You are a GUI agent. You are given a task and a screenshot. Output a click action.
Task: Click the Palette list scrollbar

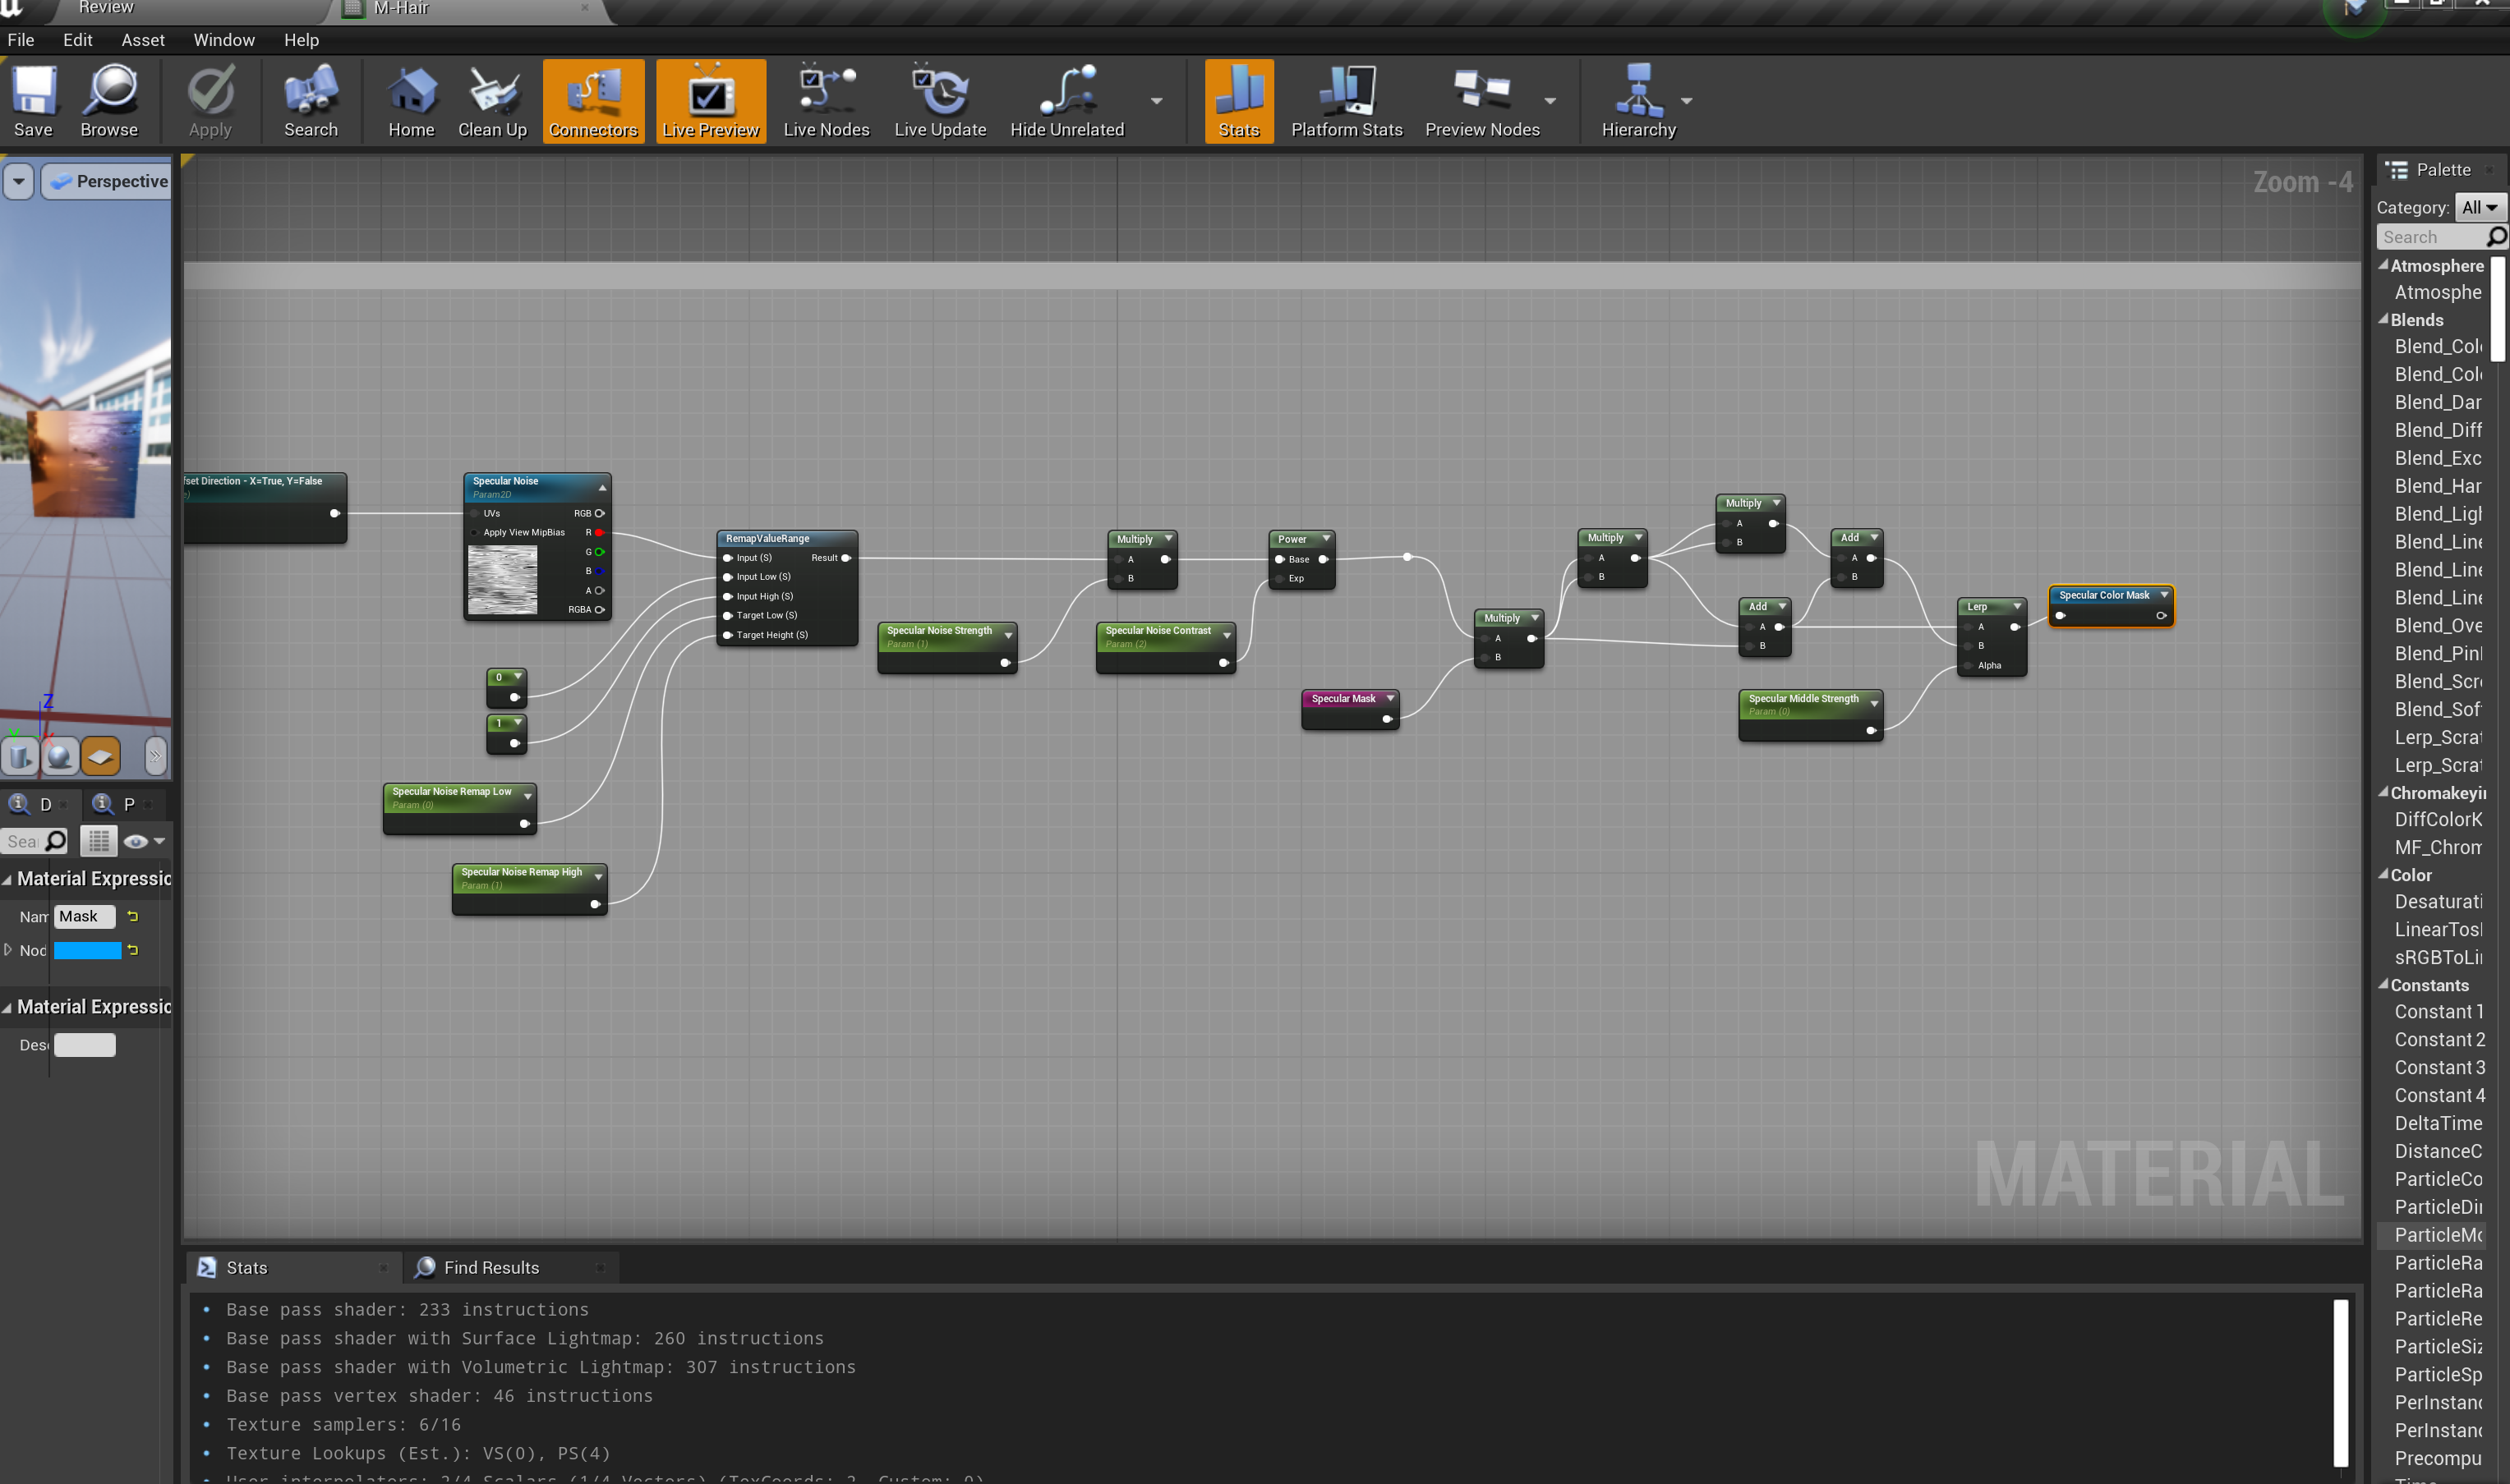click(x=2497, y=308)
